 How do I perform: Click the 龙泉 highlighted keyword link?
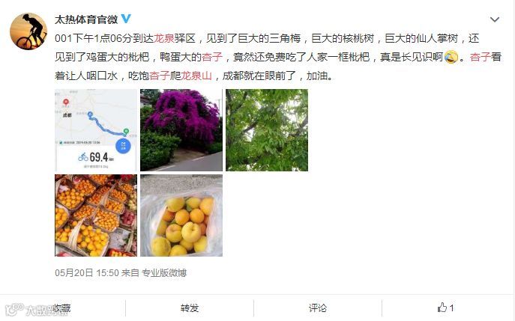click(x=164, y=38)
